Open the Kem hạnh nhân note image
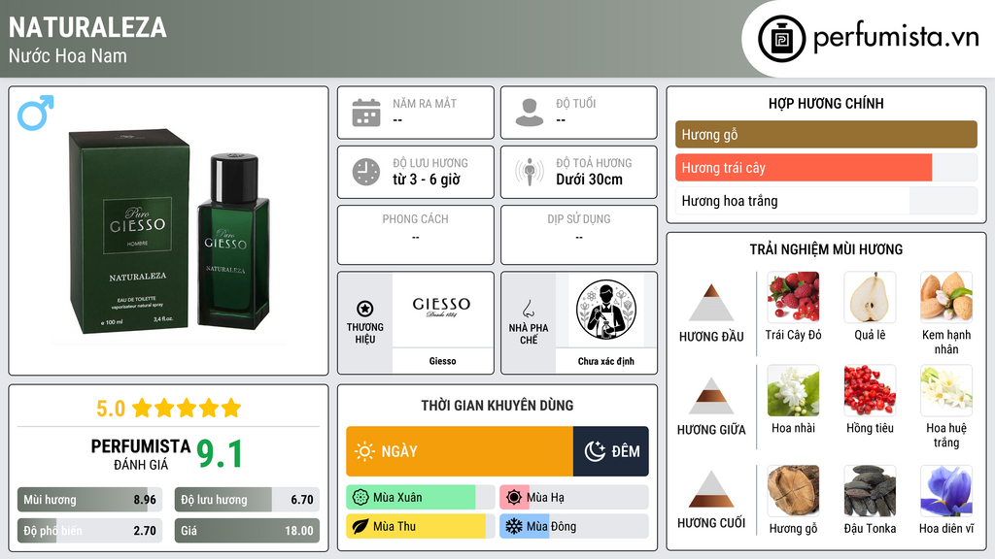The image size is (995, 559). click(x=946, y=297)
